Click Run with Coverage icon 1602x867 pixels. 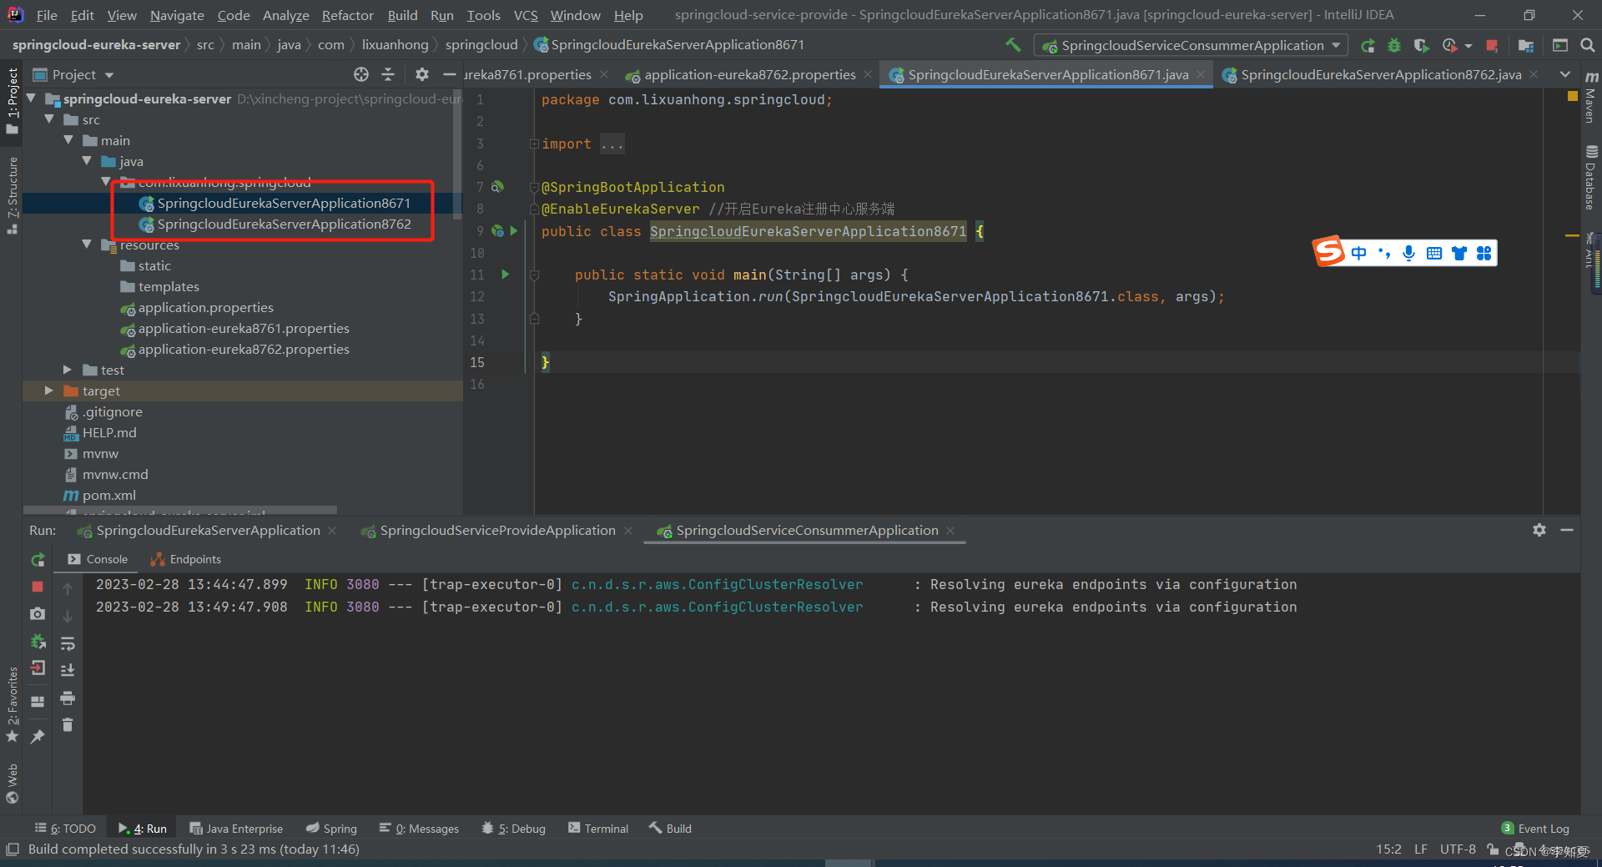point(1421,46)
